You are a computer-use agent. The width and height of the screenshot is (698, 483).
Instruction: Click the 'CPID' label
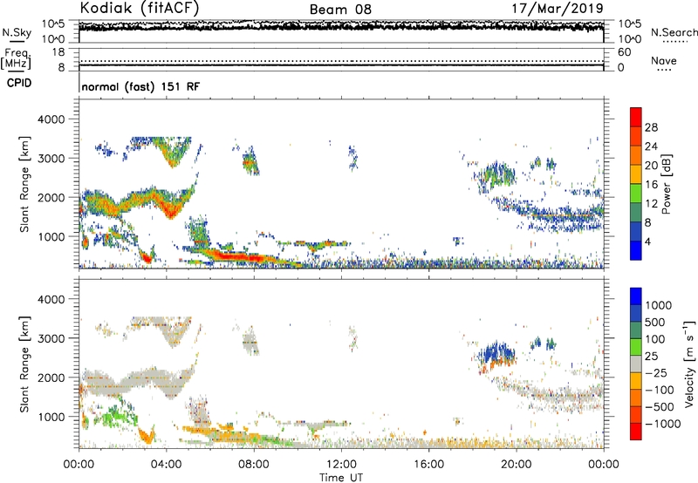[x=19, y=83]
